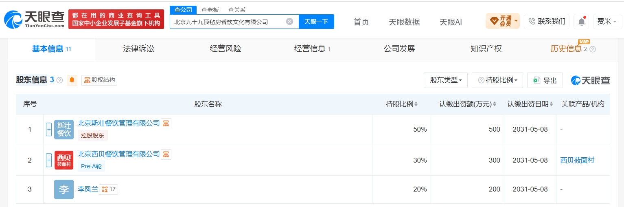
Task: Click 李凤兰's related companies icon labeled 17
Action: tap(109, 189)
